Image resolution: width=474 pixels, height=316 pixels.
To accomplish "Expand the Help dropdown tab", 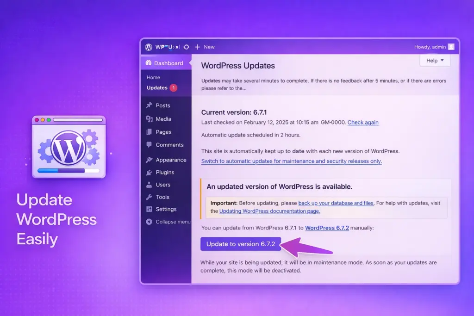I will point(435,61).
